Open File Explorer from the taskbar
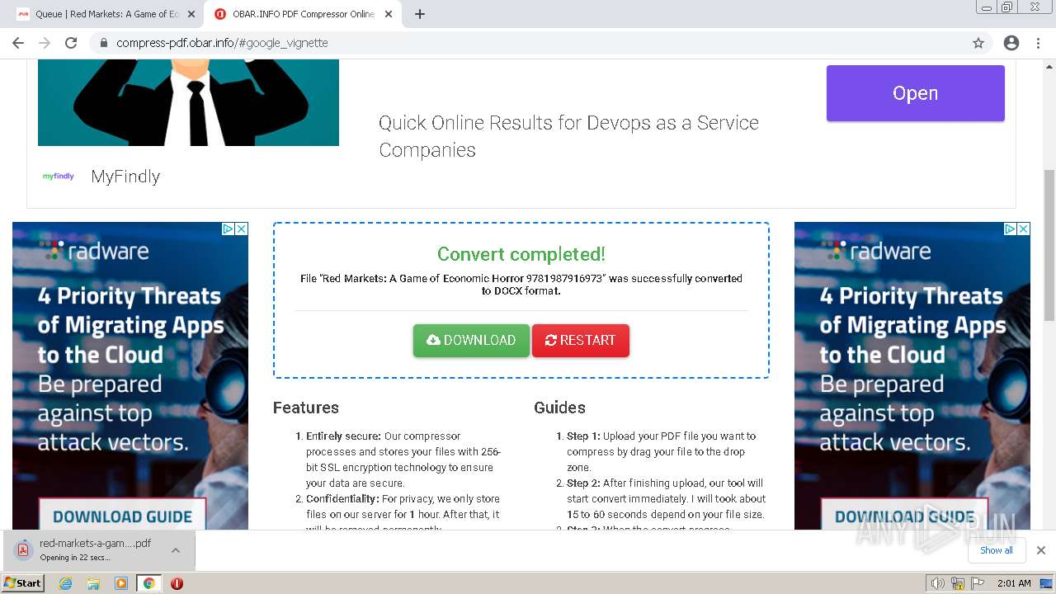Screen dimensions: 1056x594 (93, 582)
